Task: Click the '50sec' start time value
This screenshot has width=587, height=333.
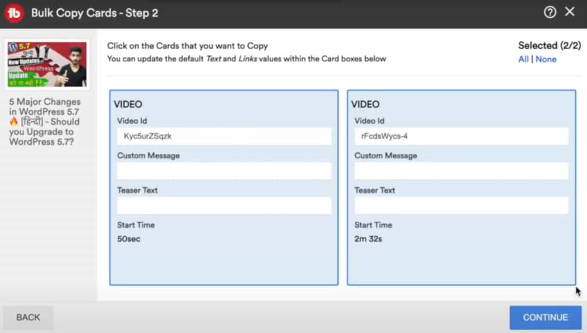Action: coord(129,239)
